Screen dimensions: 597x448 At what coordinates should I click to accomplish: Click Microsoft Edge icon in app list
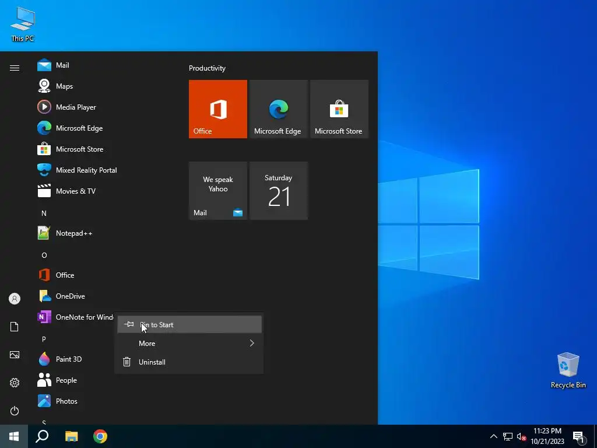coord(44,128)
